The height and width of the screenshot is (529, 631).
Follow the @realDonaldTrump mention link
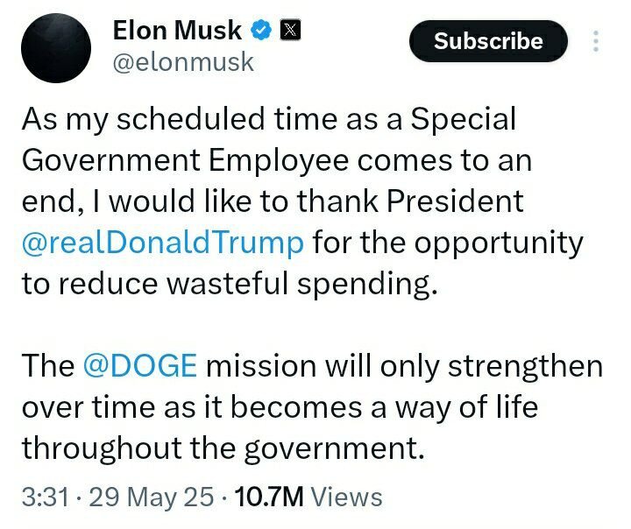(x=163, y=242)
